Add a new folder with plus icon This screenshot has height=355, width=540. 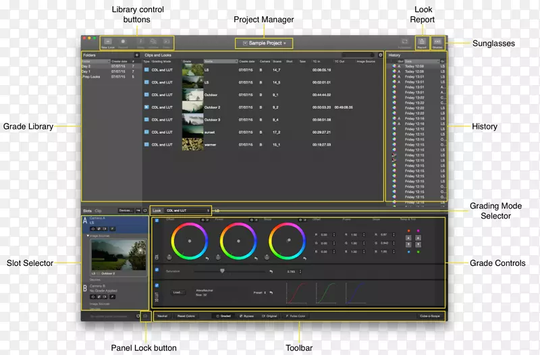[137, 55]
